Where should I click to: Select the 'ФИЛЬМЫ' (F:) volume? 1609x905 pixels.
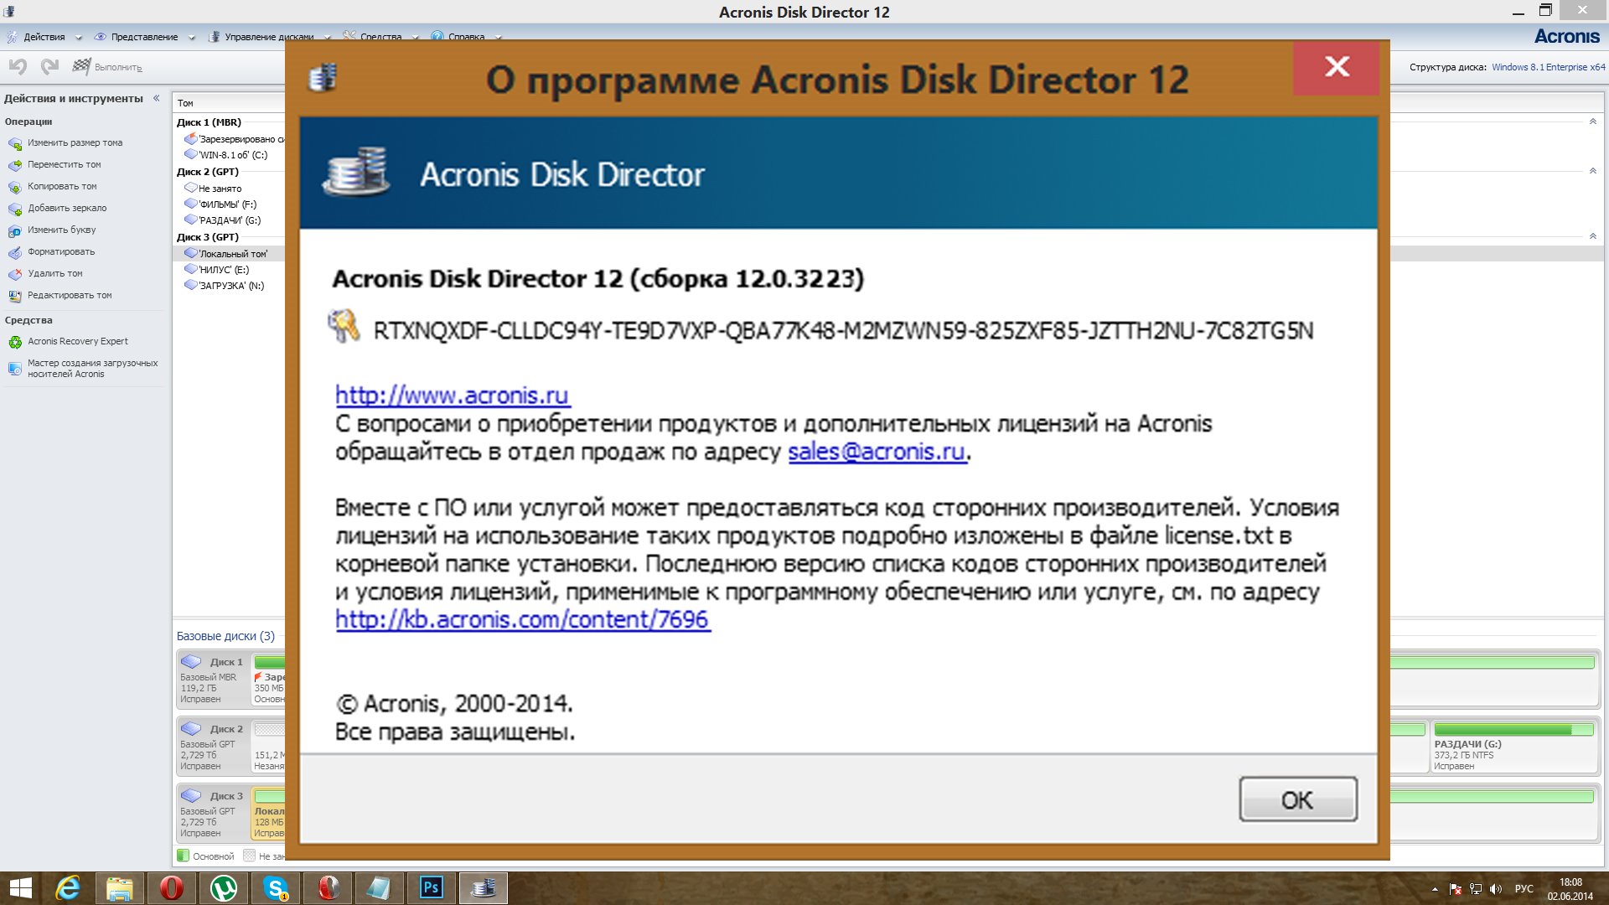tap(230, 204)
